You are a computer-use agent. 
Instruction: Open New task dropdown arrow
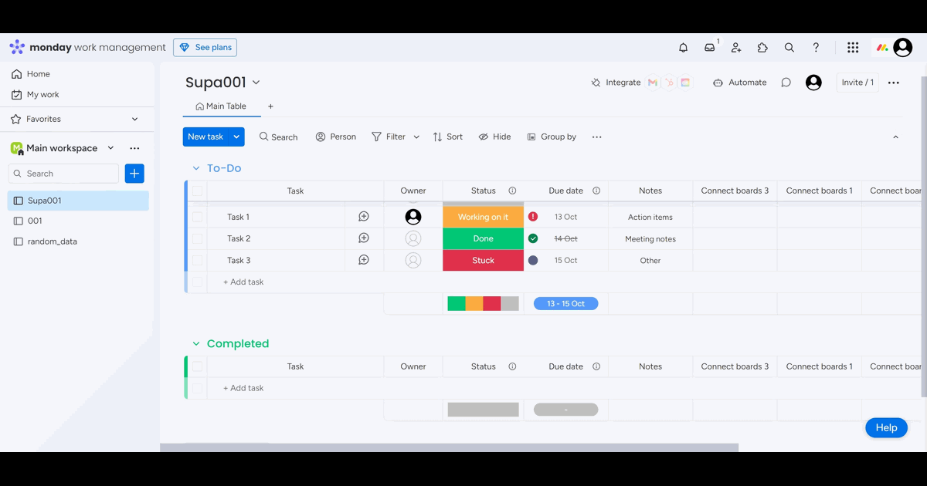click(x=236, y=137)
